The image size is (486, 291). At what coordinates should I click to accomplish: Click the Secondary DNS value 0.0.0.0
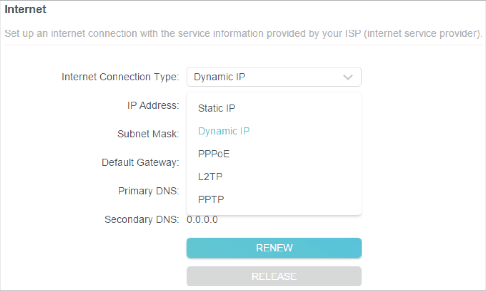point(202,220)
